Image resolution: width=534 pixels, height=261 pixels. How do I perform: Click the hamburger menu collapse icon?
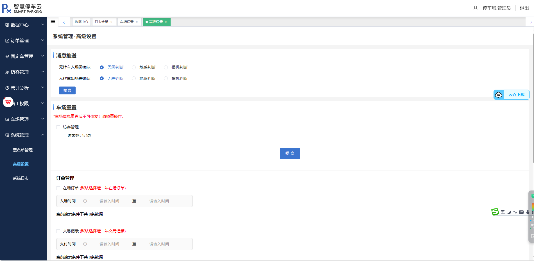pos(53,22)
